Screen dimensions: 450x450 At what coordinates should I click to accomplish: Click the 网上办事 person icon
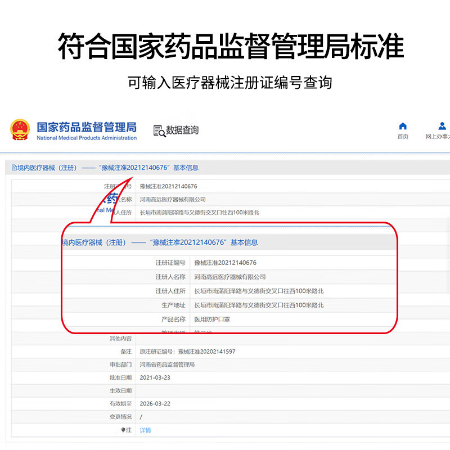pos(443,126)
